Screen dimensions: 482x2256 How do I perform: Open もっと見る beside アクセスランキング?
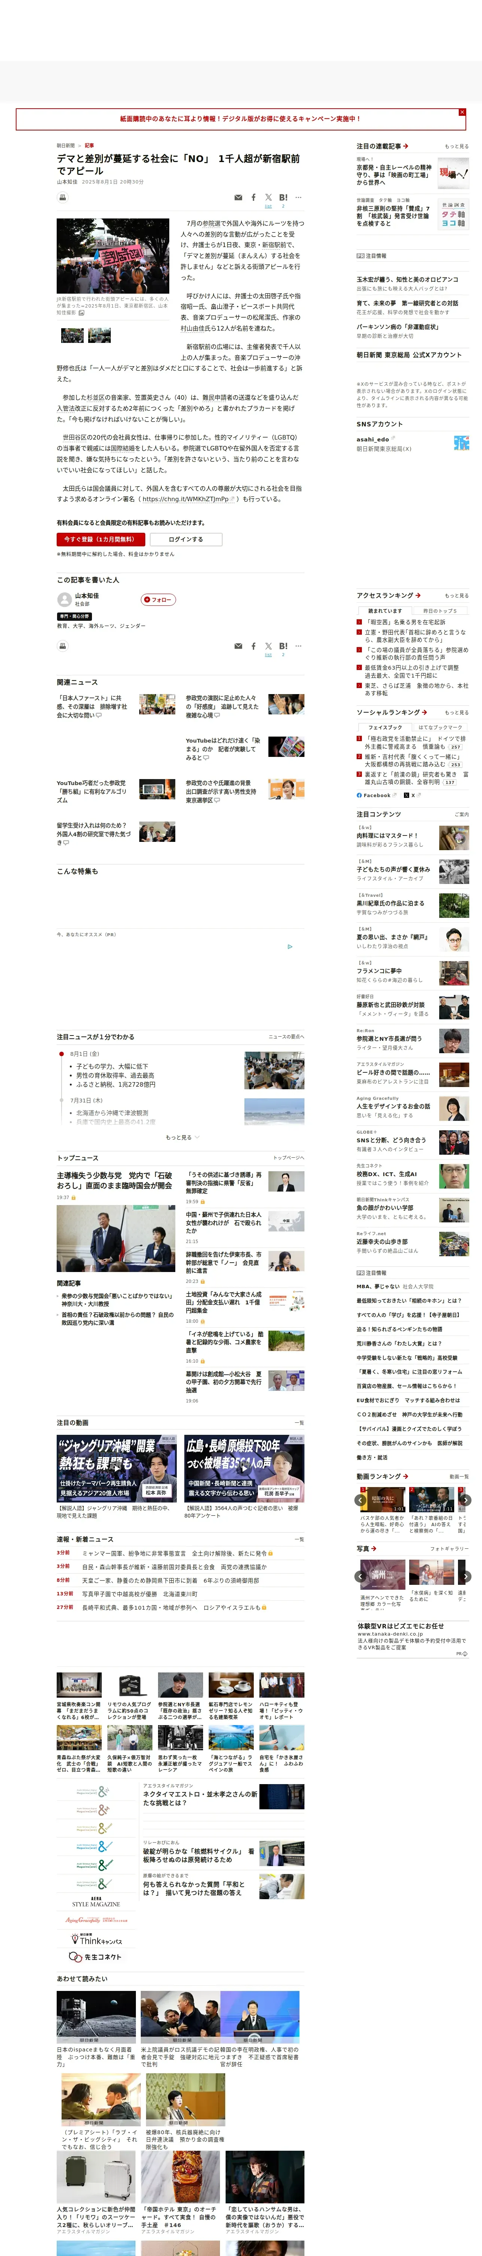(x=456, y=596)
